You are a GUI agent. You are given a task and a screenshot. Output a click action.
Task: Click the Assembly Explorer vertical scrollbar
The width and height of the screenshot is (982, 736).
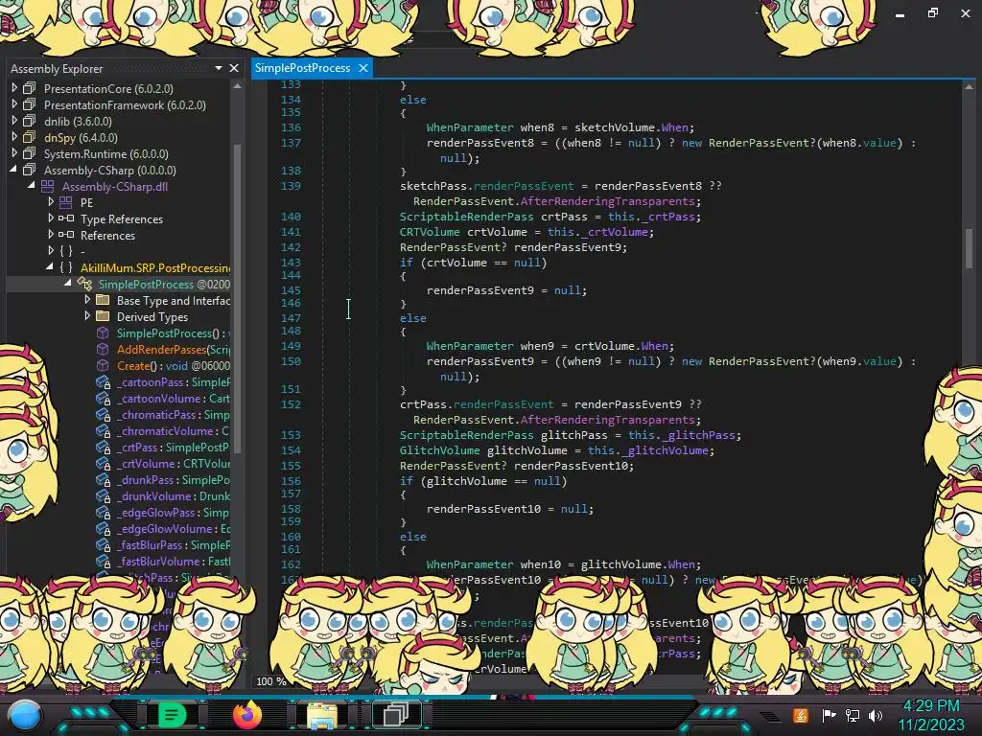(x=238, y=299)
